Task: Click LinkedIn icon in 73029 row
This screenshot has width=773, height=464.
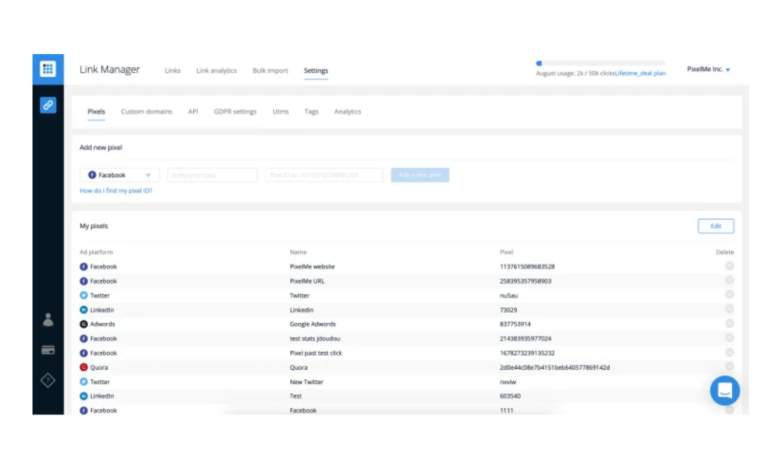Action: pyautogui.click(x=83, y=310)
